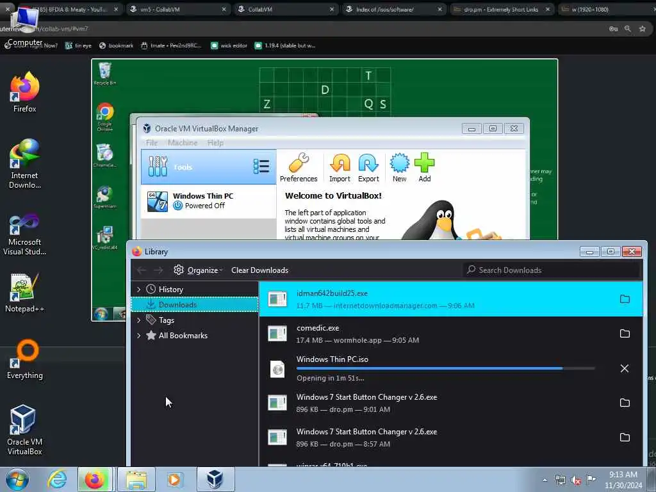
Task: Click the Windows Thin PC.iso download progress bar
Action: (445, 368)
